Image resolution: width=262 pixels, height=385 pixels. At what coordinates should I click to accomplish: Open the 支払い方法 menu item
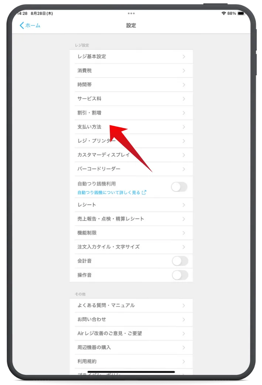point(131,127)
